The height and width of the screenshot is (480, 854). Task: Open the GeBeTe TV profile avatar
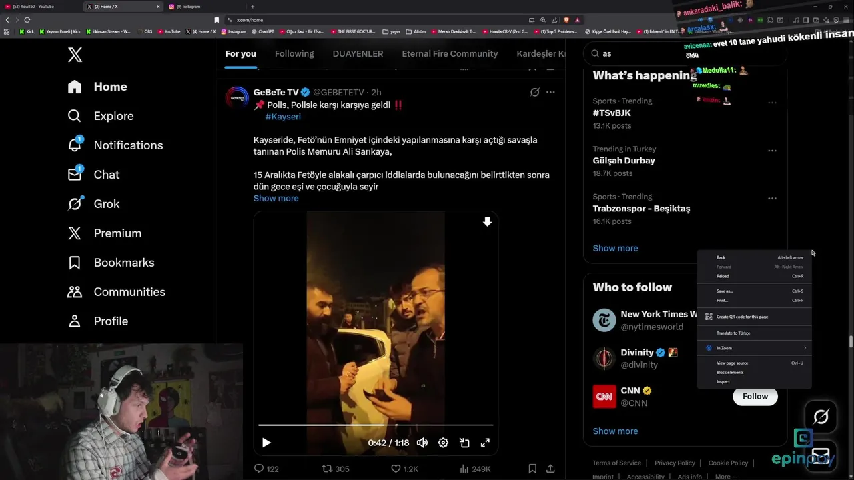[x=237, y=98]
